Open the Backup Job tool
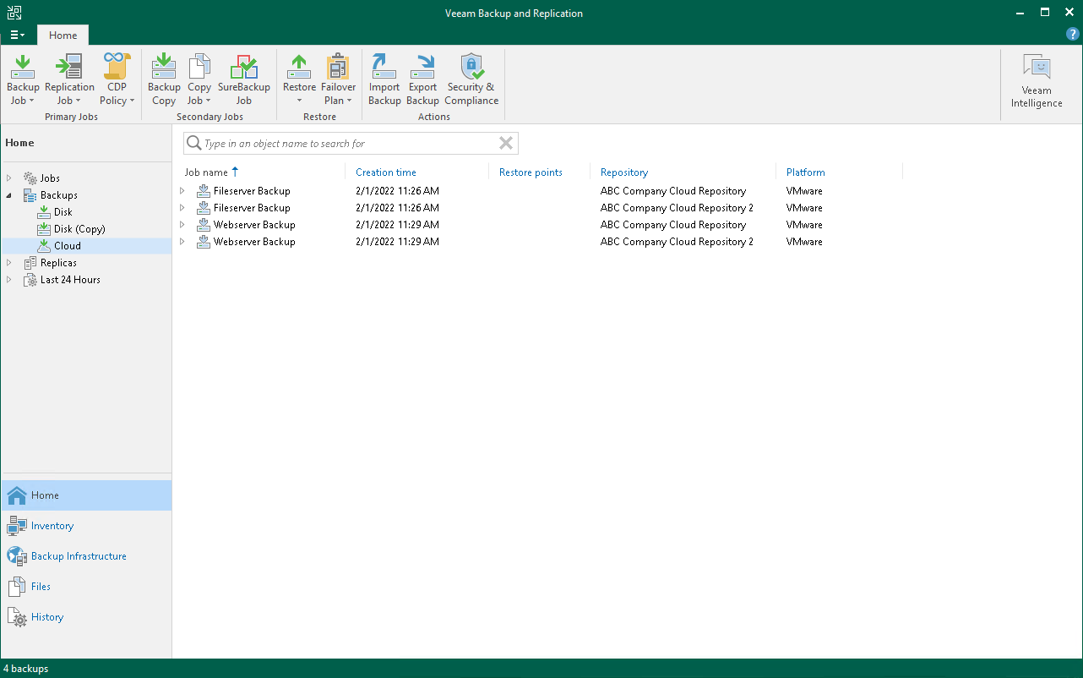The height and width of the screenshot is (678, 1083). click(x=22, y=79)
